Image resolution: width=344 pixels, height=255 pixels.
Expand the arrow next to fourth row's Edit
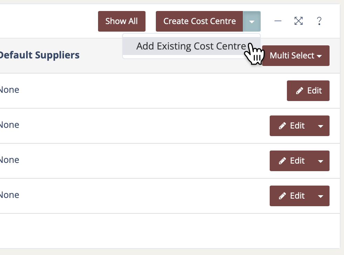click(x=321, y=196)
